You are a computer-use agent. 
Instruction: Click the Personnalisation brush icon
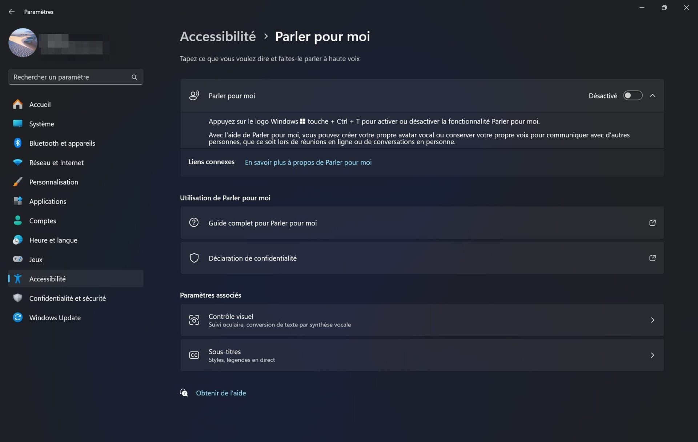pos(17,182)
